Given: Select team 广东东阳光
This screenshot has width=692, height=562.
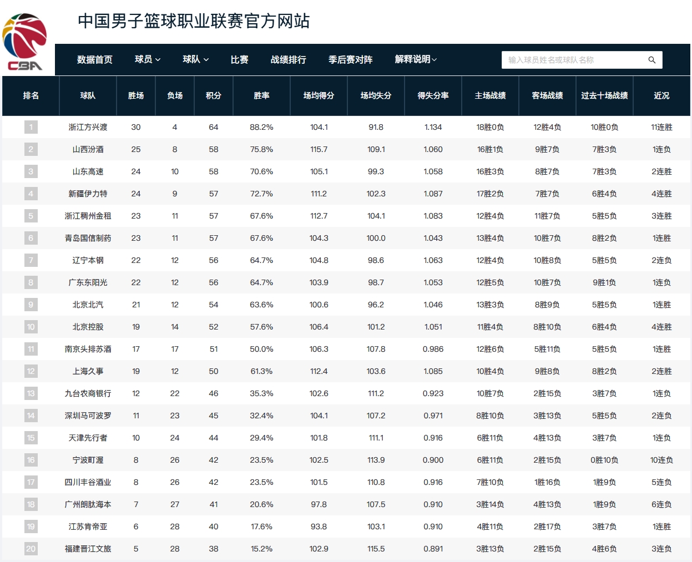Looking at the screenshot, I should click(88, 282).
